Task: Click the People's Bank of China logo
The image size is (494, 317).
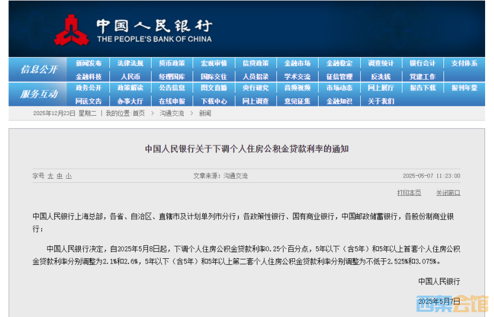Action: point(72,30)
